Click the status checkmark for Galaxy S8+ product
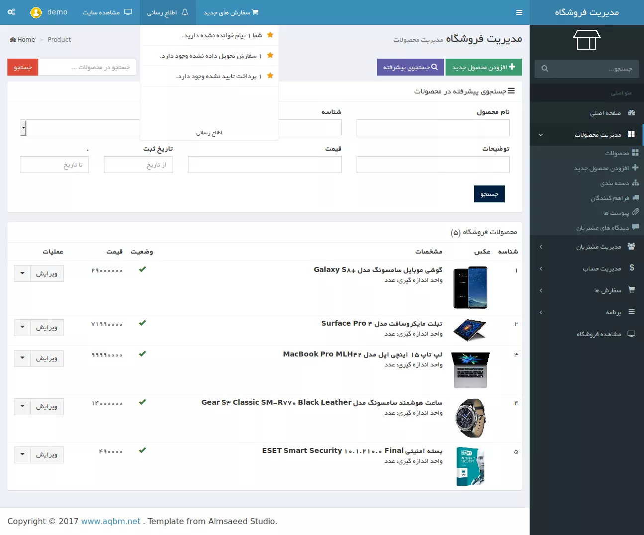Viewport: 644px width, 535px height. point(143,269)
